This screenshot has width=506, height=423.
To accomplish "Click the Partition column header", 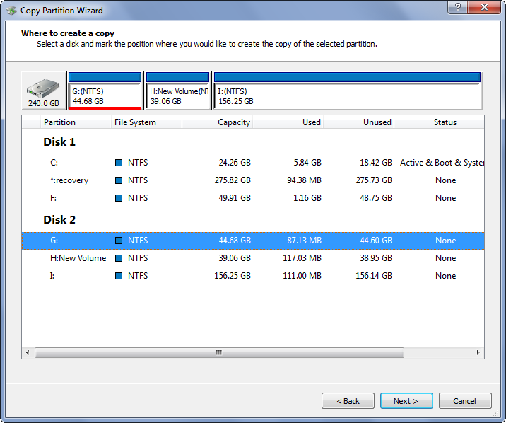I will [x=76, y=122].
